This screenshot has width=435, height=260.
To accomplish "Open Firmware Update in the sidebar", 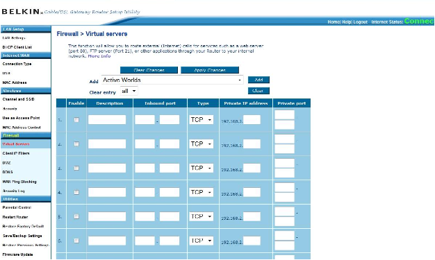I will (x=17, y=254).
